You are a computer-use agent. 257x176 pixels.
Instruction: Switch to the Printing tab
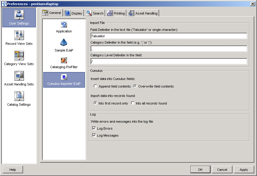click(116, 13)
